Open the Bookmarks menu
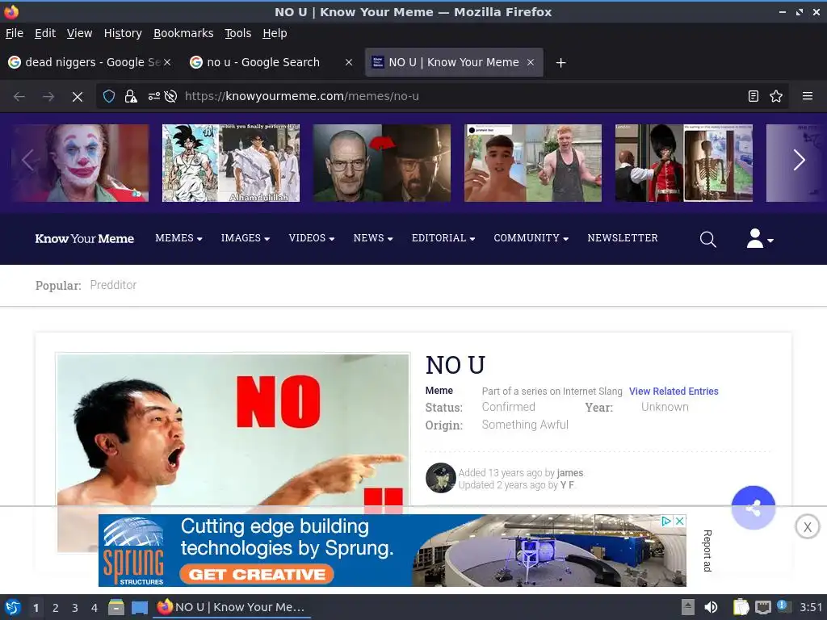This screenshot has height=620, width=827. 183,33
